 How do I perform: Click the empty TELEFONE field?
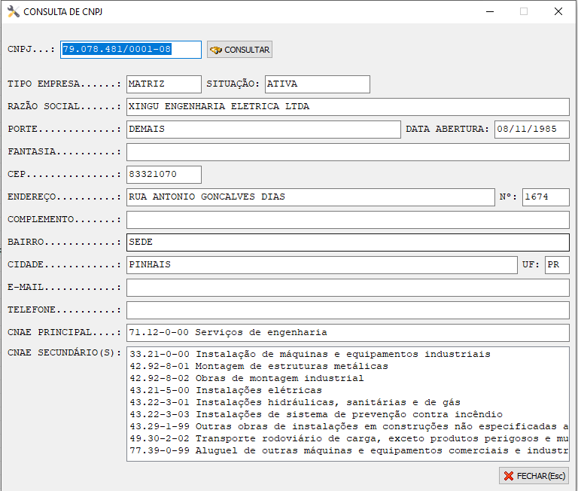(348, 310)
